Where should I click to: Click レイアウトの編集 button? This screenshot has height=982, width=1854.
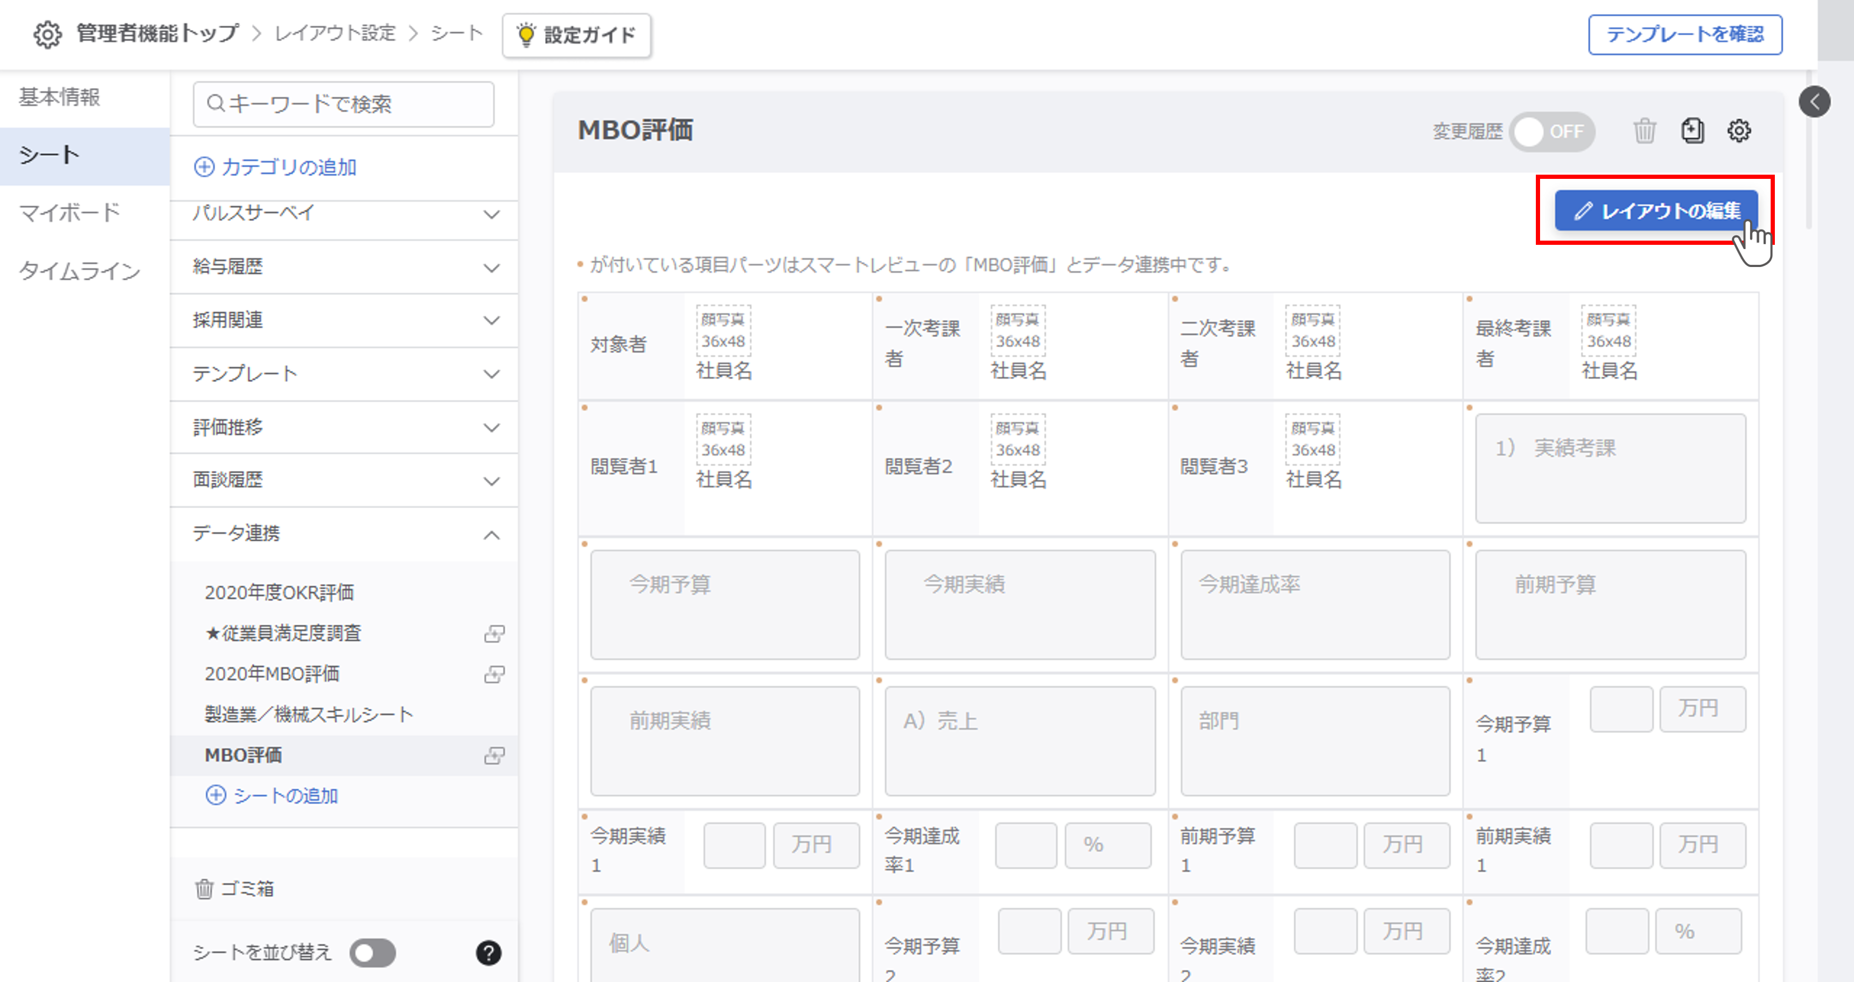click(1656, 211)
